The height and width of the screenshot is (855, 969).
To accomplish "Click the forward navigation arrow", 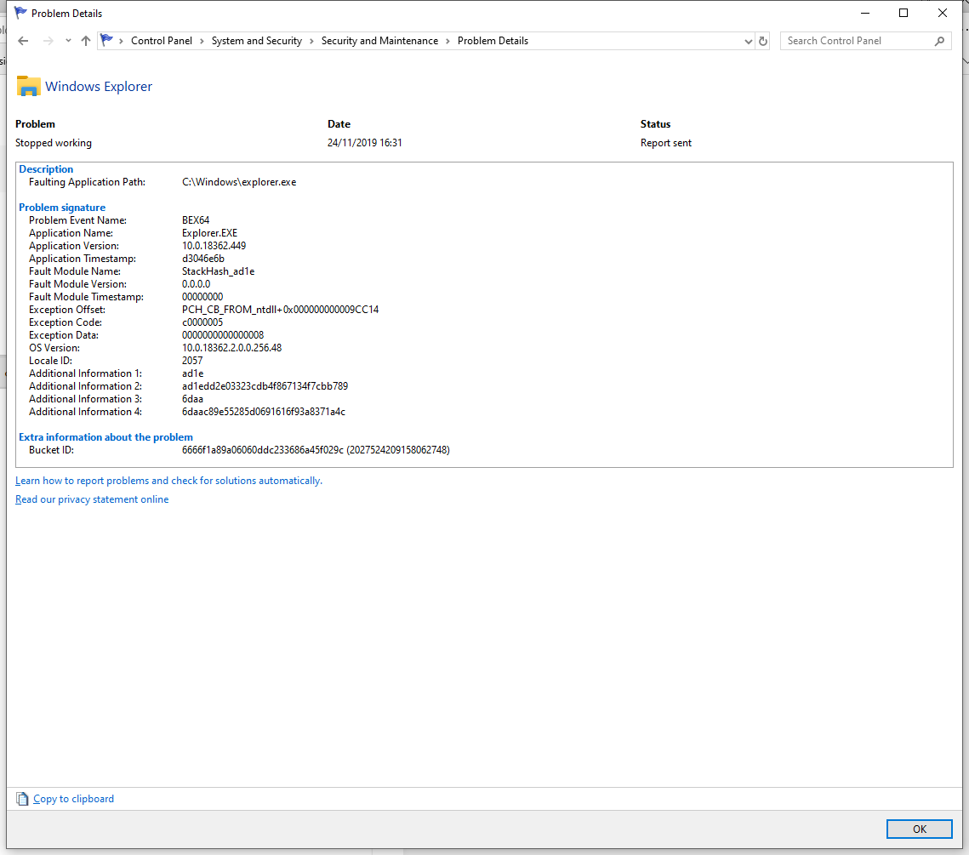I will point(48,41).
